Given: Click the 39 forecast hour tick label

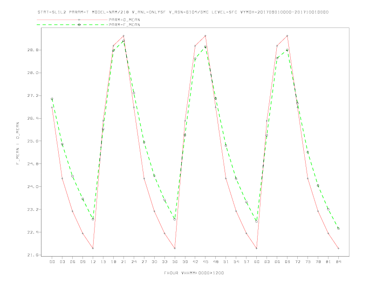Looking at the screenshot, I should (x=185, y=262).
